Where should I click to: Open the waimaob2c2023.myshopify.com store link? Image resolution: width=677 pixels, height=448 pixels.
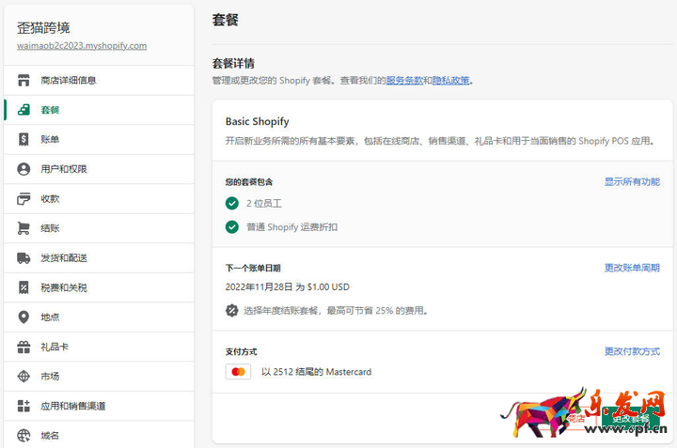82,46
